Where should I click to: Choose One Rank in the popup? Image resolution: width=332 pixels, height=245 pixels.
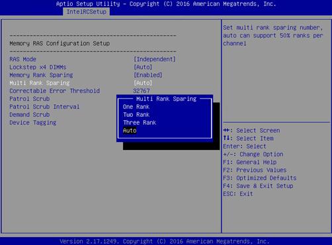tap(136, 107)
